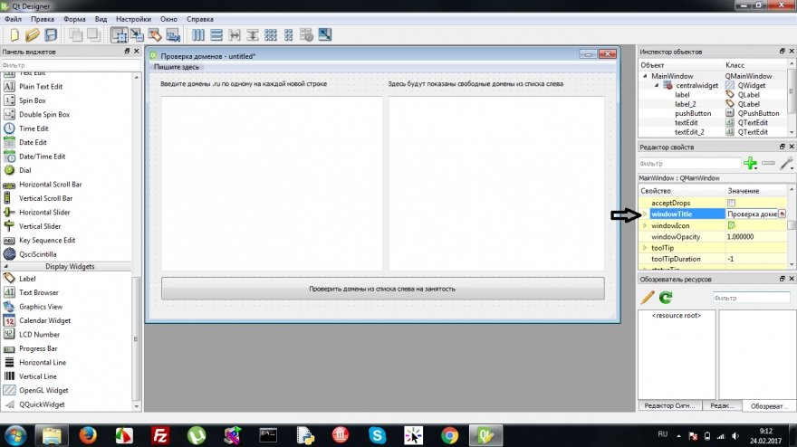Viewport: 797px width, 447px height.
Task: Expand the windowTitle property
Action: tap(645, 214)
